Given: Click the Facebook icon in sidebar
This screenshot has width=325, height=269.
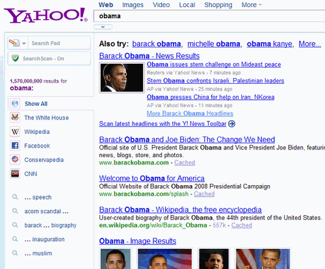Looking at the screenshot, I should pos(15,146).
